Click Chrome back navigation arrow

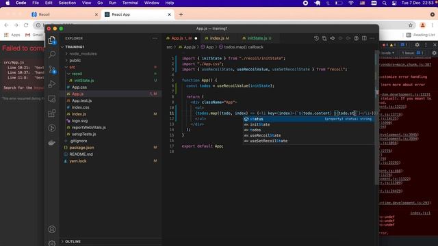[6, 25]
